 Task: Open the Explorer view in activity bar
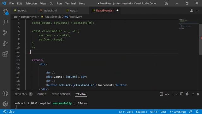pos(5,12)
